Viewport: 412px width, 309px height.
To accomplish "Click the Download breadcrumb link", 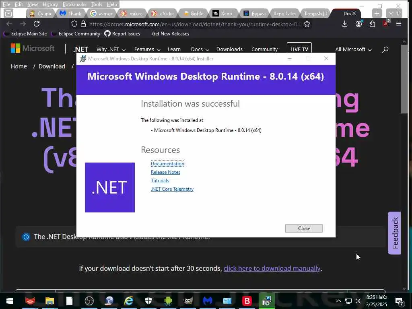I will pyautogui.click(x=52, y=66).
